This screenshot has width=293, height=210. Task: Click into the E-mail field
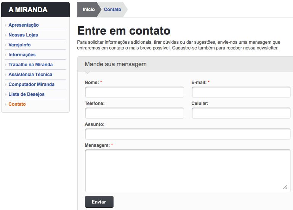click(x=241, y=92)
